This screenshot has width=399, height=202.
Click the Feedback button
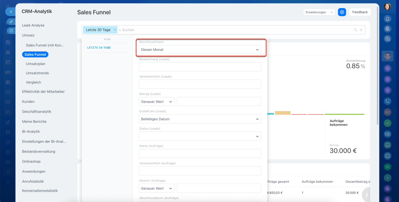coord(360,12)
